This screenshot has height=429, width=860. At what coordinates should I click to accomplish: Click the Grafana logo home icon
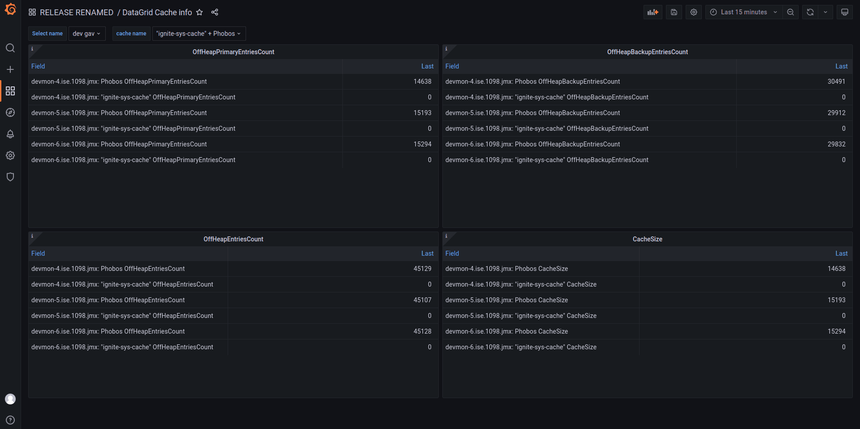(x=10, y=9)
